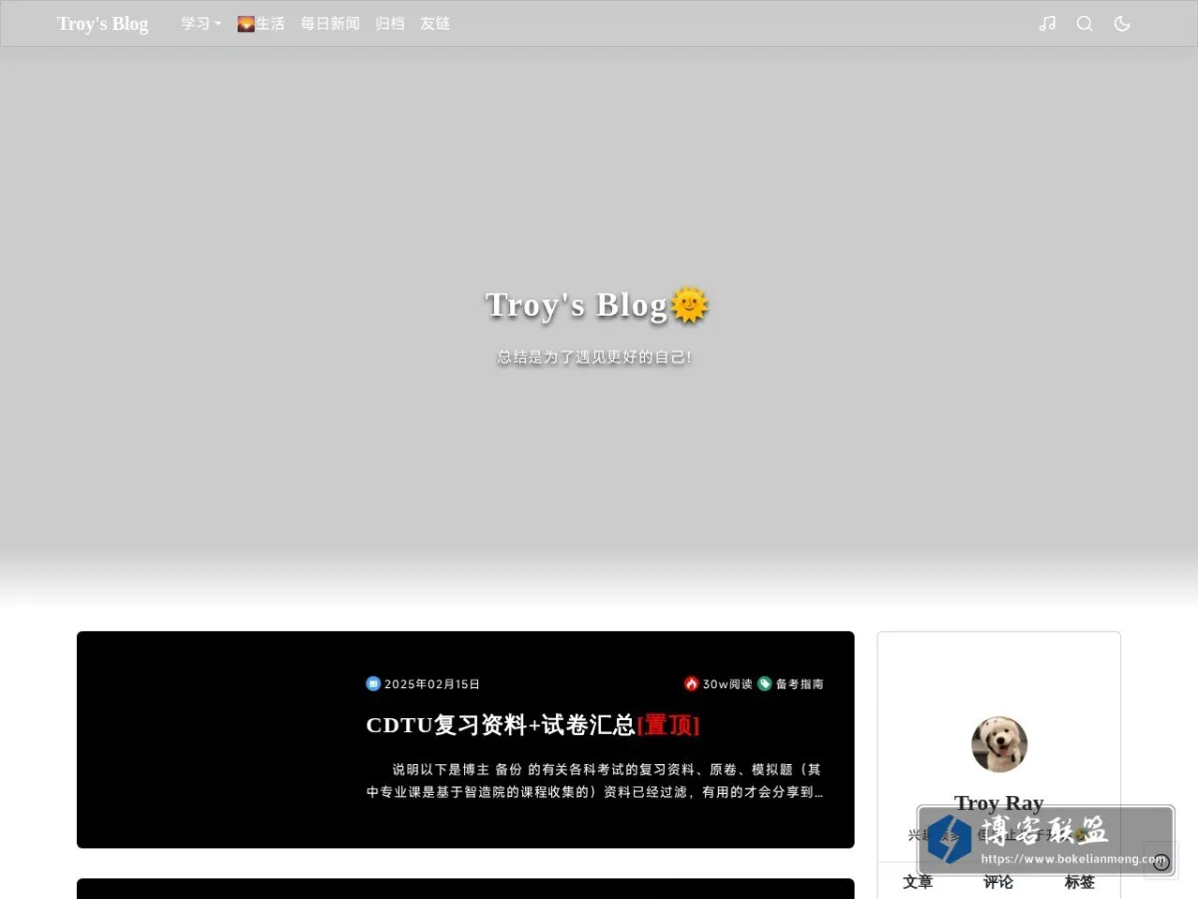Click the round floating button bottom right

[1161, 861]
